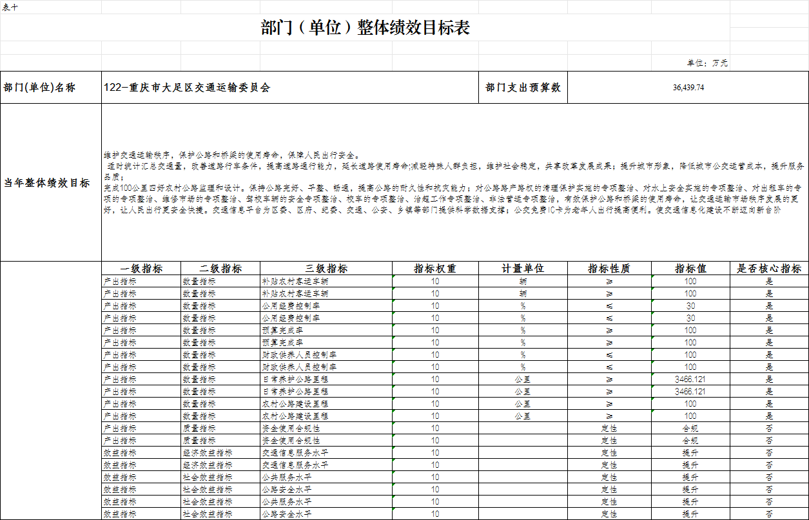Click the 指标性质 column header

coord(609,269)
